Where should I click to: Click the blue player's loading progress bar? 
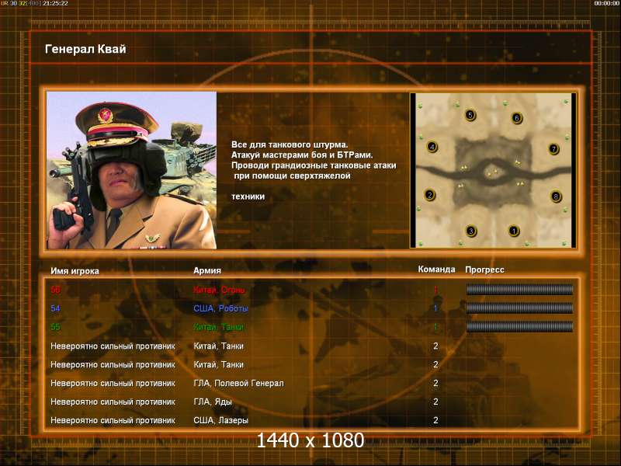(x=519, y=308)
